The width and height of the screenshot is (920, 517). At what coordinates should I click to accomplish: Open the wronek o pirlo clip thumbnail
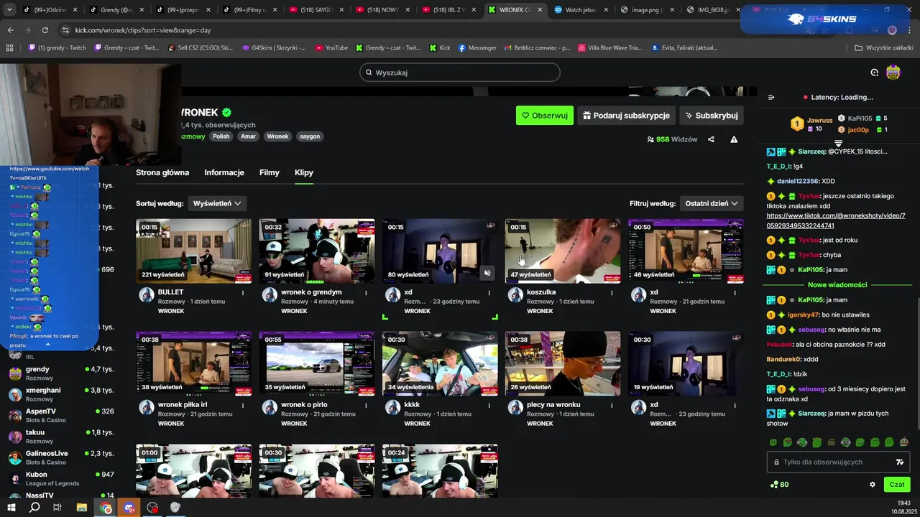[x=317, y=363]
